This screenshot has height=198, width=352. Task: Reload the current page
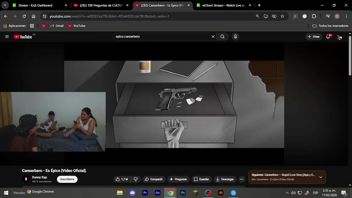24,16
